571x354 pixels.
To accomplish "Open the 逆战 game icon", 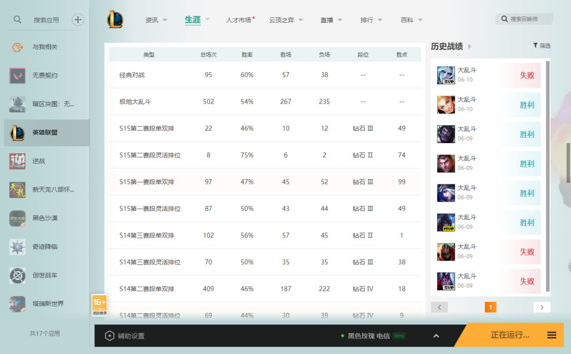I will 17,161.
